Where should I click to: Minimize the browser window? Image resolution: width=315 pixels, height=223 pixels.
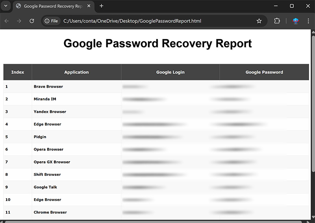276,6
